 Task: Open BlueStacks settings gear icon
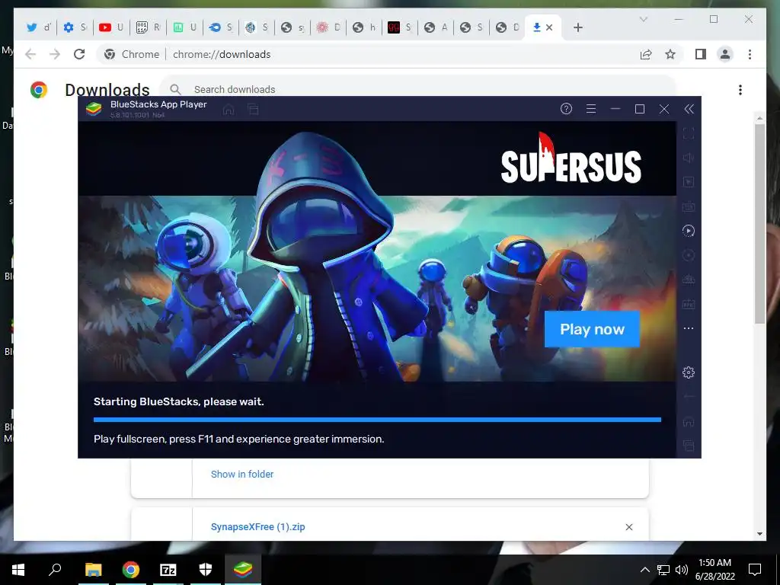(689, 372)
